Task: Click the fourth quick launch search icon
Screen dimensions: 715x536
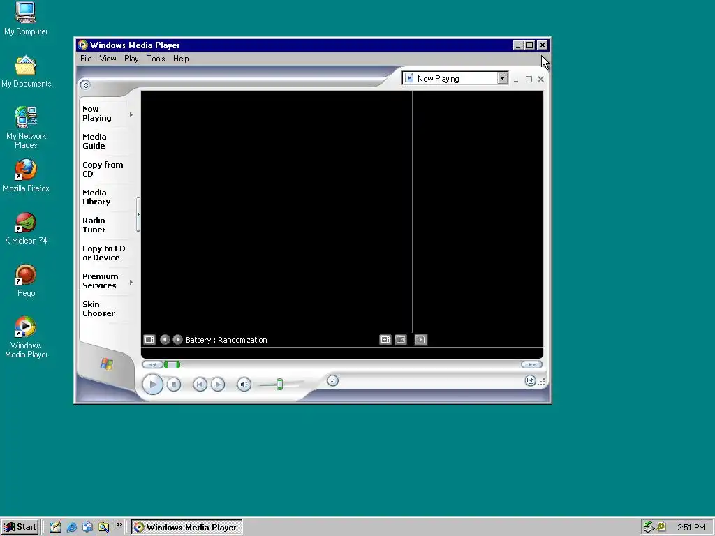Action: pos(103,528)
